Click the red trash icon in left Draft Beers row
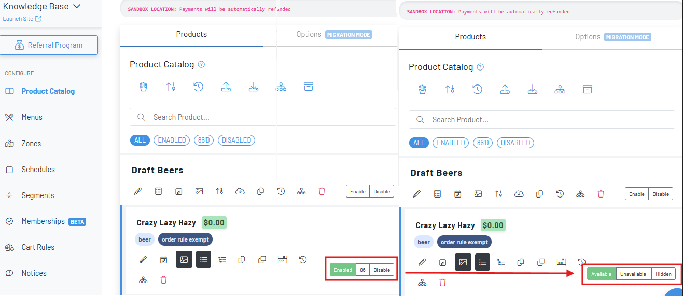The image size is (683, 296). click(x=322, y=191)
